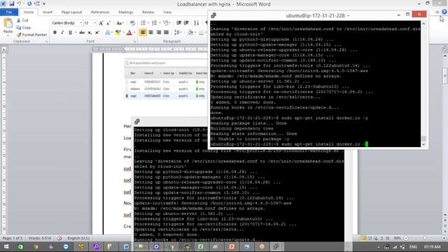Toggle Underline formatting

click(70, 32)
